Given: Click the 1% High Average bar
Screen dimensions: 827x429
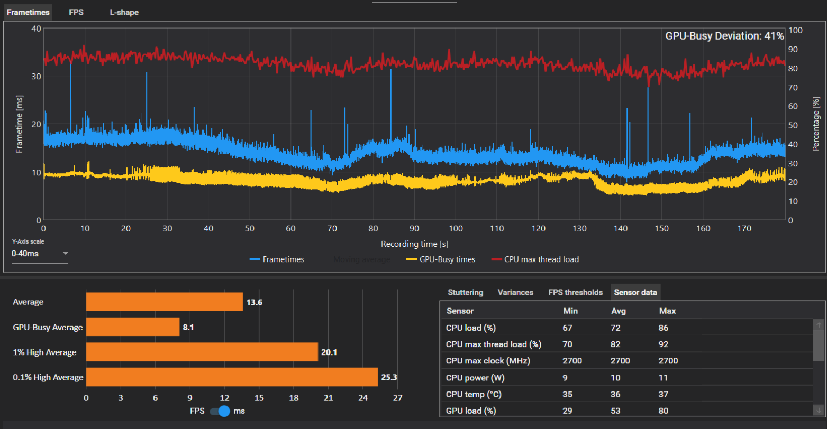Looking at the screenshot, I should (202, 352).
